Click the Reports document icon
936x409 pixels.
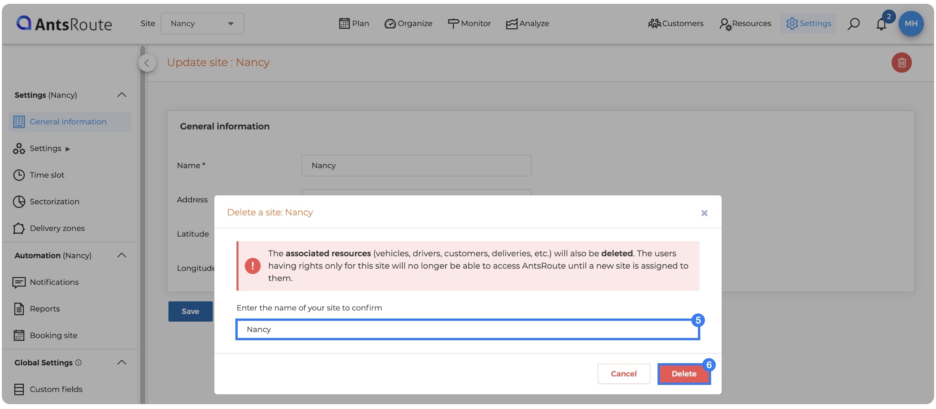(19, 309)
